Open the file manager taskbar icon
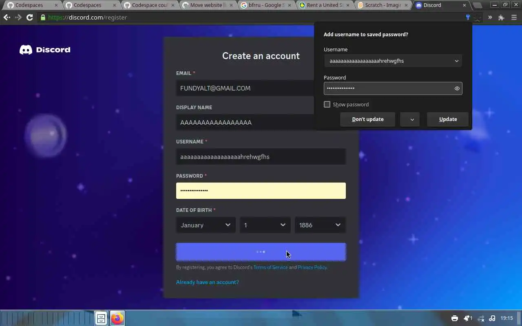The height and width of the screenshot is (326, 522). coord(101,318)
